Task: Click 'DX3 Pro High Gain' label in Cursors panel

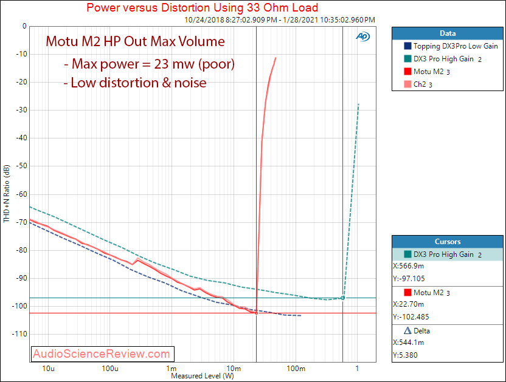Action: tap(443, 254)
